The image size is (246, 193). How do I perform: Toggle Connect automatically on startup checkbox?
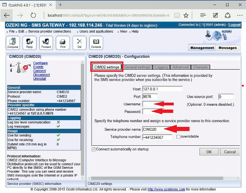93,150
